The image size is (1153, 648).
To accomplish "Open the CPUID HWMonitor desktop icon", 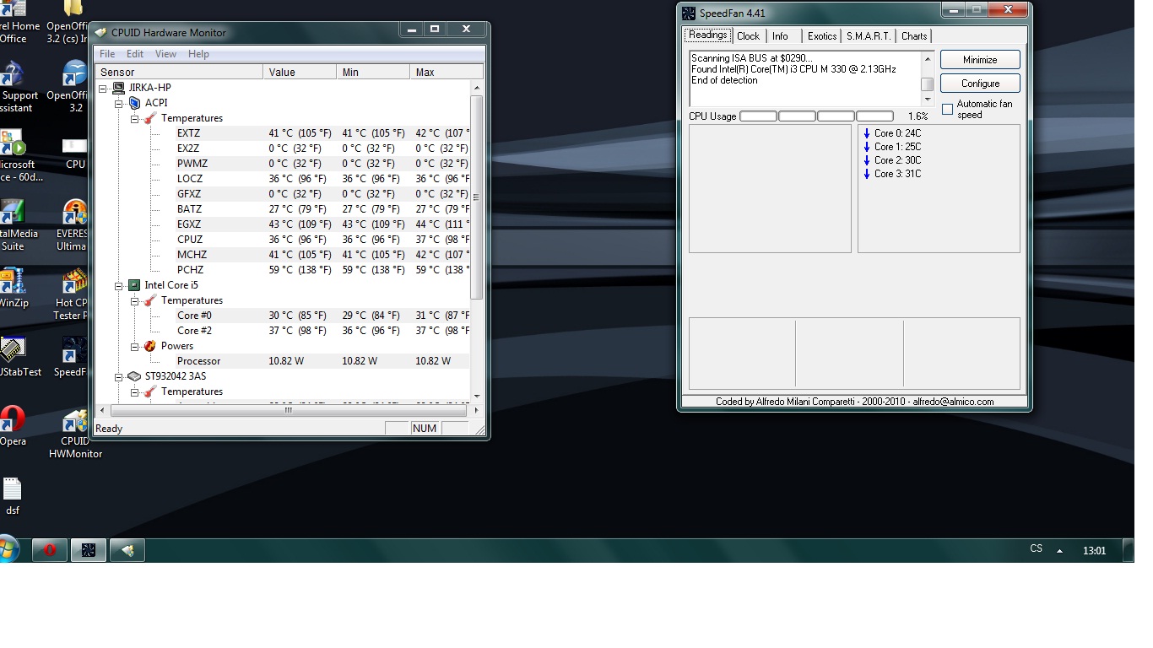I will pos(74,424).
